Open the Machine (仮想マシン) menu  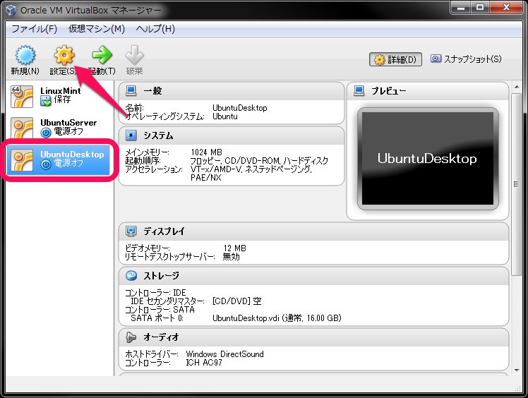tap(97, 29)
